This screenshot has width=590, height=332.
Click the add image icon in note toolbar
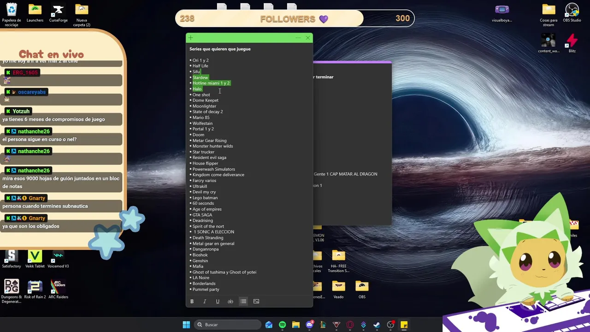tap(256, 302)
